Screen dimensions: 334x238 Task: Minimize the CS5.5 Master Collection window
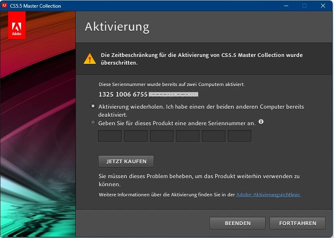coord(286,6)
